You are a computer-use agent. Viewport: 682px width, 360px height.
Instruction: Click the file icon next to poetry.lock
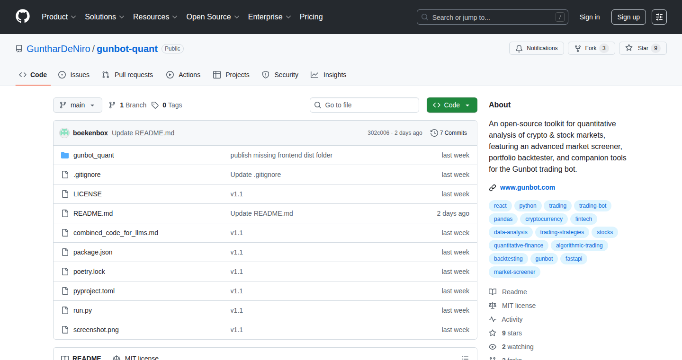point(65,272)
